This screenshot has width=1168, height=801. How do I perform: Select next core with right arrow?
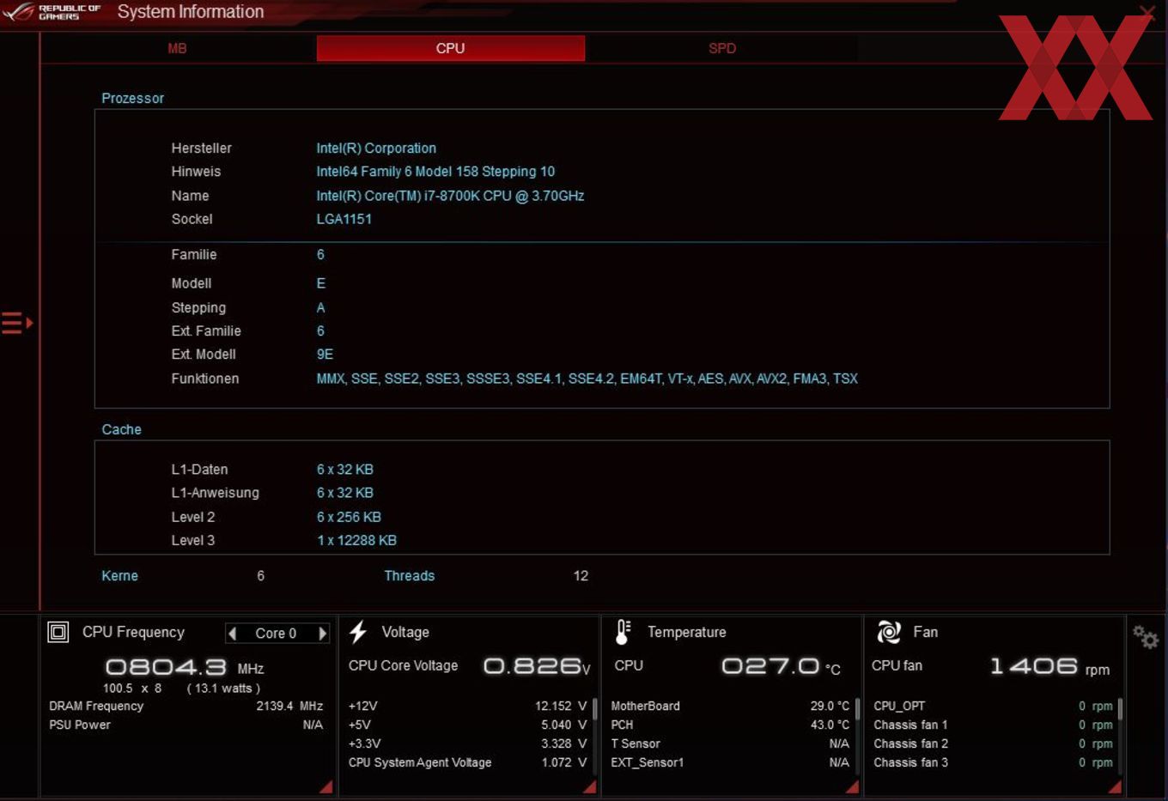pyautogui.click(x=323, y=634)
